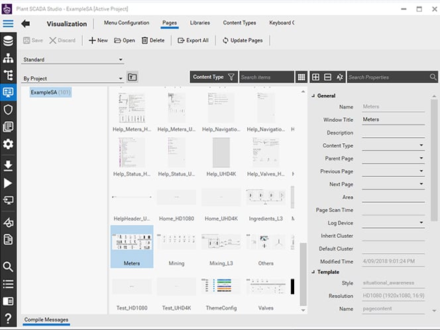Screen dimensions: 440x330
Task: Sort properties alphabetically with AZ icon
Action: pyautogui.click(x=339, y=77)
